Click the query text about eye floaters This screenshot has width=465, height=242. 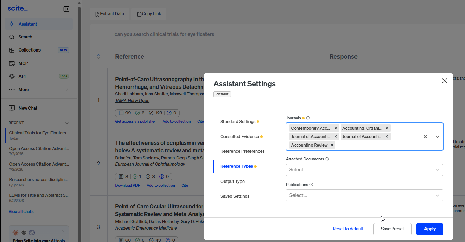point(164,34)
